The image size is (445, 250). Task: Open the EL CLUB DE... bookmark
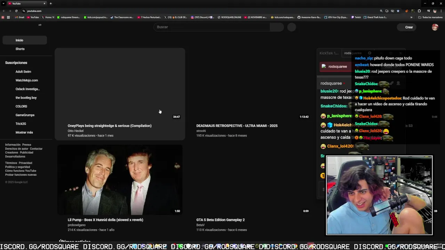pyautogui.click(x=176, y=17)
